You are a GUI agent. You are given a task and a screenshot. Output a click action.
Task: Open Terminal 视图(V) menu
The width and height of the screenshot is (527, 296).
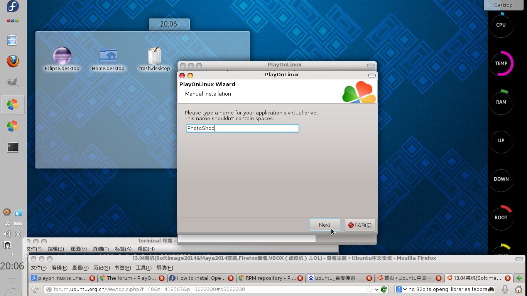tap(78, 249)
